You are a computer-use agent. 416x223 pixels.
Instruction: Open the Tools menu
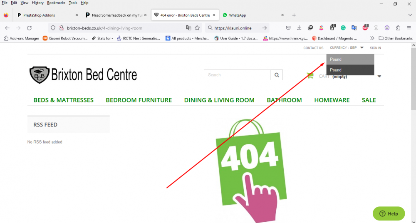click(73, 3)
